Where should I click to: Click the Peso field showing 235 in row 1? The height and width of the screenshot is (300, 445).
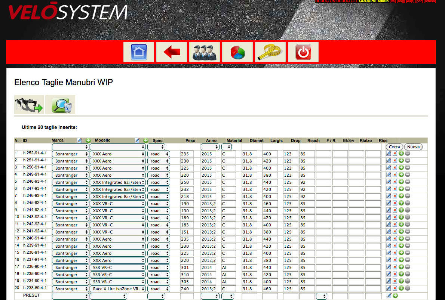pos(187,154)
